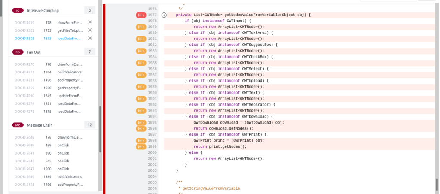440x194 pixels.
Task: Click the locate icon for DOC-DI3499 row
Action: click(x=90, y=22)
